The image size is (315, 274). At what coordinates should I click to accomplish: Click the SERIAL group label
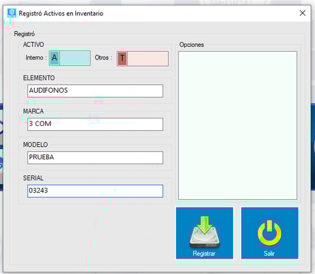click(33, 178)
